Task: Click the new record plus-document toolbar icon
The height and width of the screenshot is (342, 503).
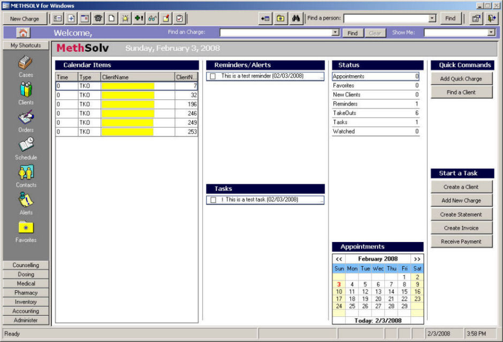Action: pos(71,19)
